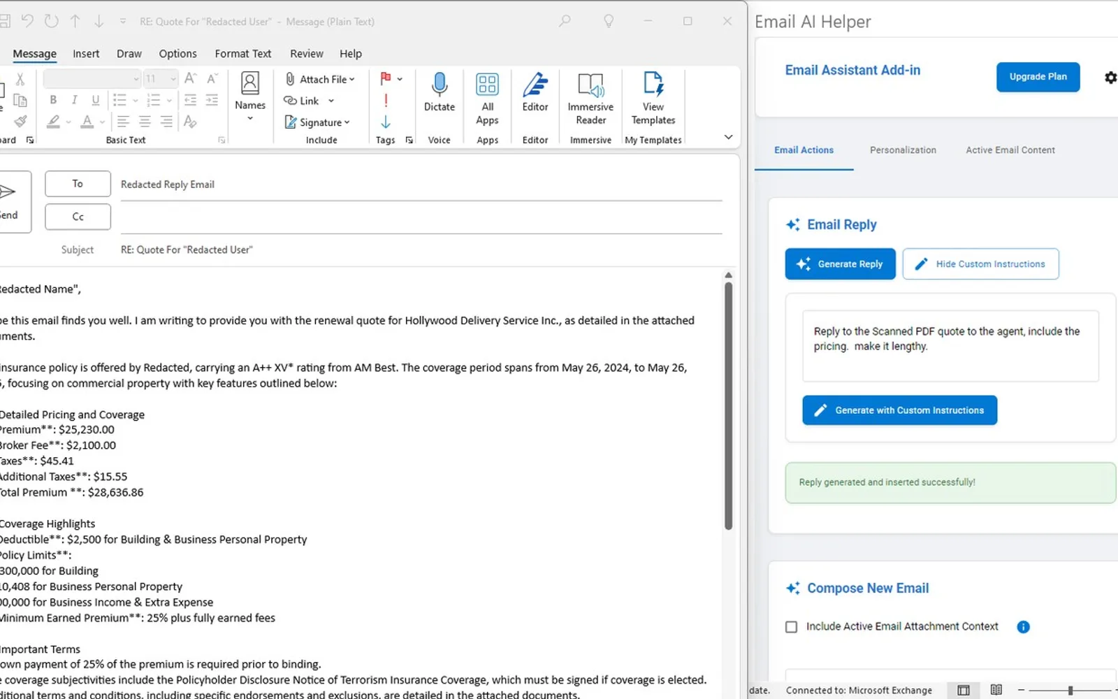Apply underline formatting
This screenshot has height=699, width=1118.
coord(96,100)
